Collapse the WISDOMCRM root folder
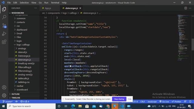 (x=18, y=13)
